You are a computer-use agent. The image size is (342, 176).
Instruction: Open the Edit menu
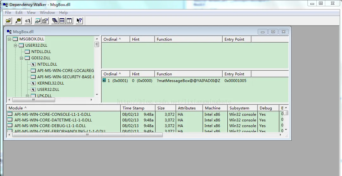[x=19, y=13]
